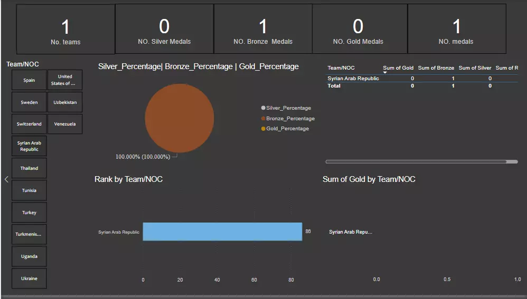Filter by Thailand tile
Image resolution: width=527 pixels, height=299 pixels.
pyautogui.click(x=29, y=168)
